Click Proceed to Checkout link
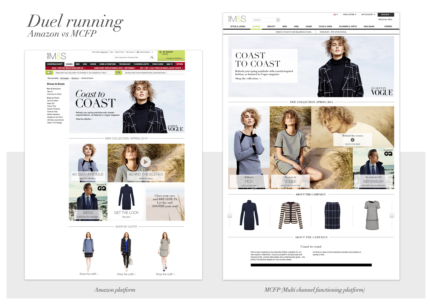Image resolution: width=432 pixels, height=305 pixels. [x=174, y=58]
